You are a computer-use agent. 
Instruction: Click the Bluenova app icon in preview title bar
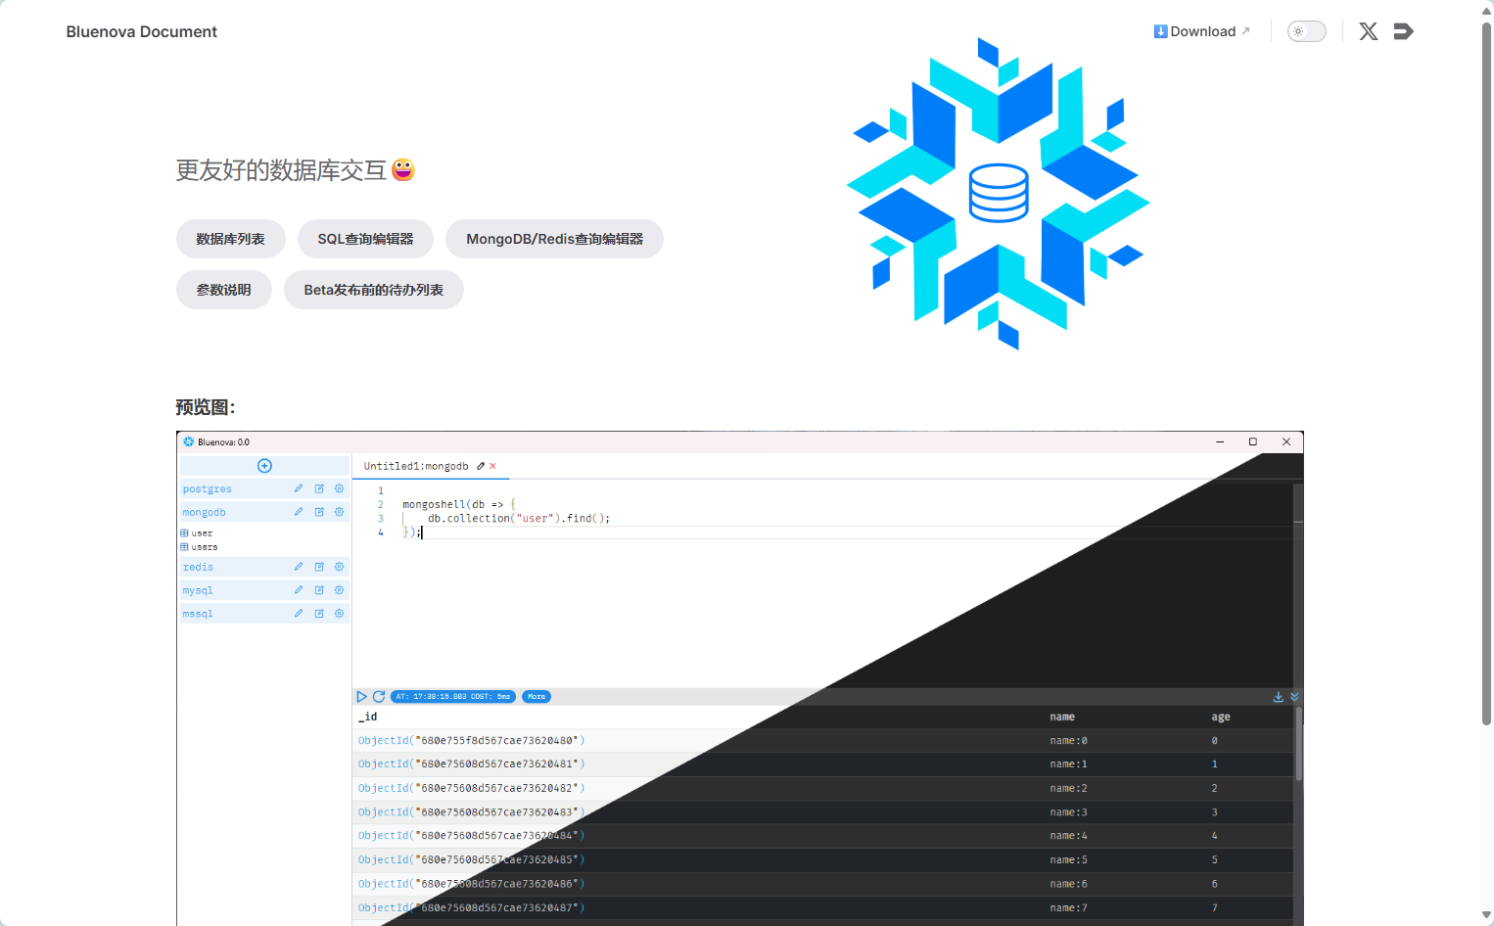click(189, 441)
